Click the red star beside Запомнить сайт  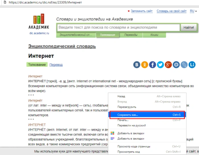pos(129,11)
